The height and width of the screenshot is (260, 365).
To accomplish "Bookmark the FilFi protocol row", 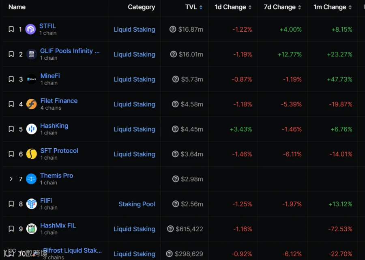I will click(x=11, y=204).
